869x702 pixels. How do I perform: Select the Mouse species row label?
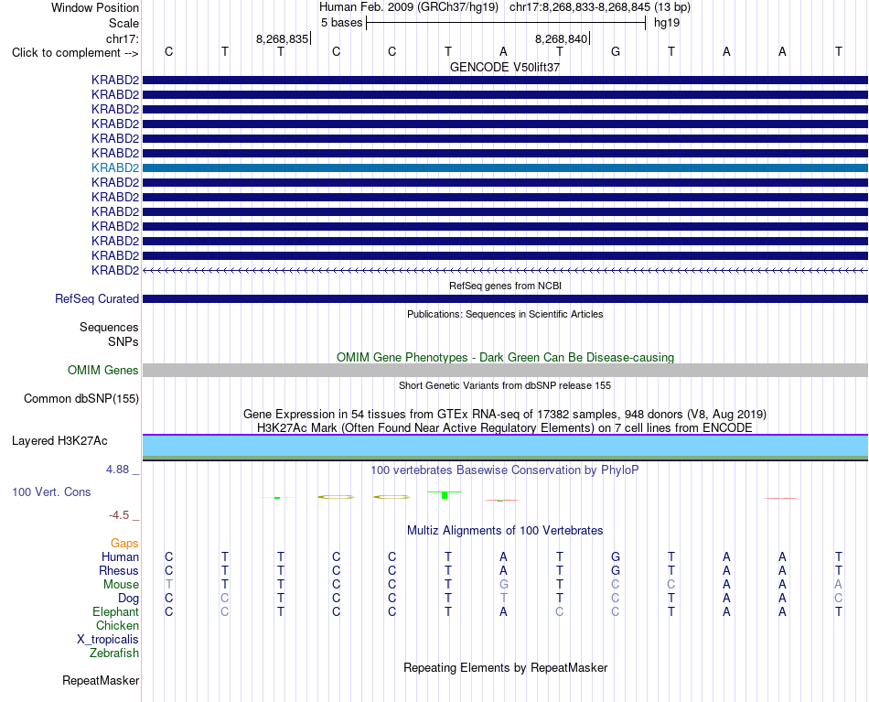pyautogui.click(x=121, y=585)
